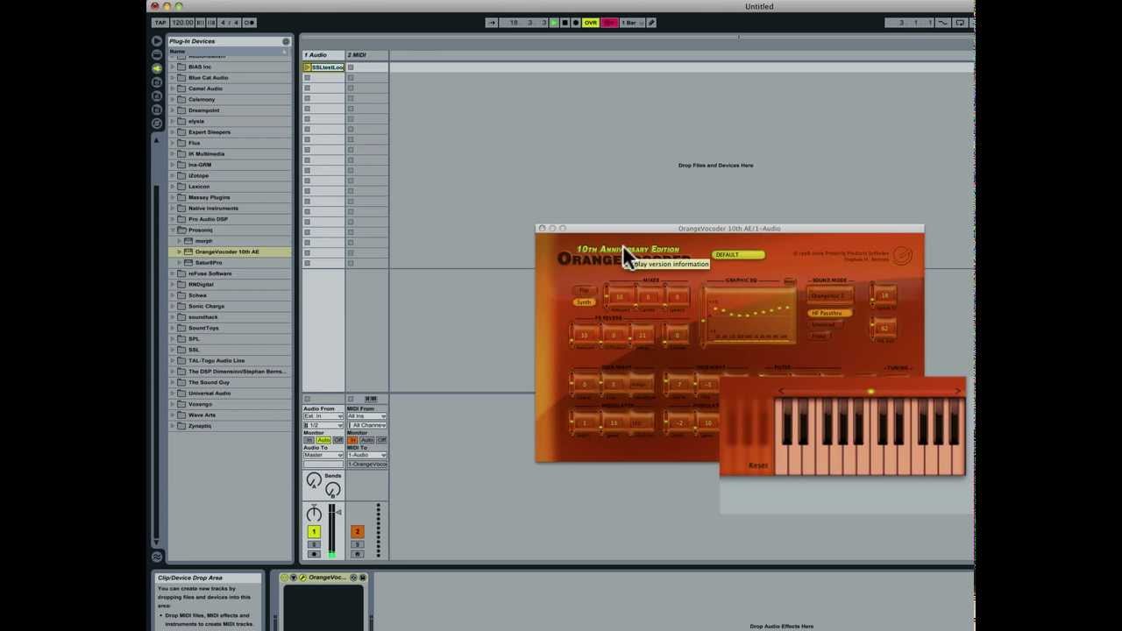Select the 1 Audio track header

pos(323,54)
